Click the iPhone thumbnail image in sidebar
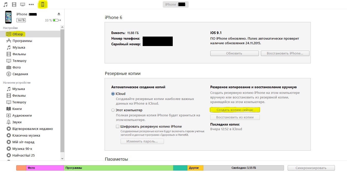 point(8,17)
